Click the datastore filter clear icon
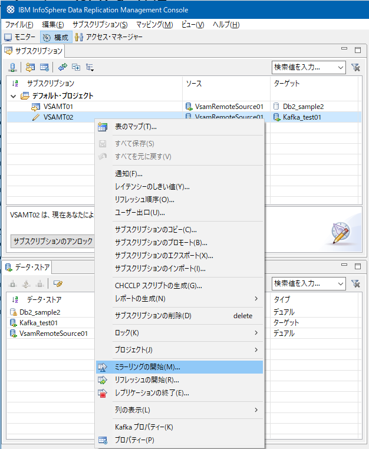The height and width of the screenshot is (449, 369). tap(355, 284)
